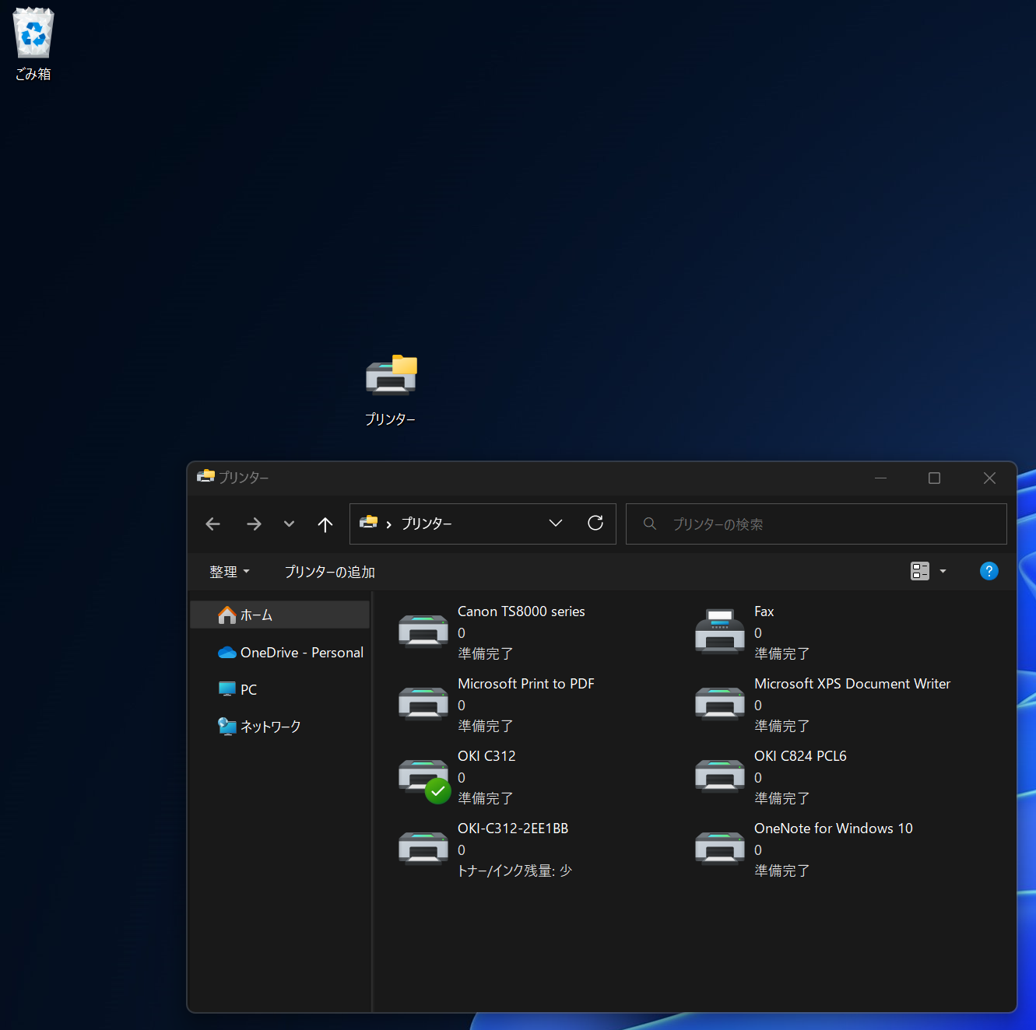
Task: Open the 整理 menu
Action: click(229, 572)
